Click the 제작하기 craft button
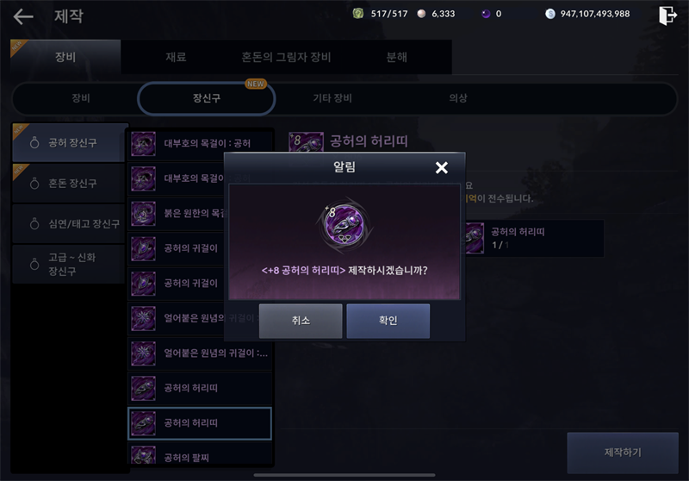689x481 pixels. tap(623, 453)
